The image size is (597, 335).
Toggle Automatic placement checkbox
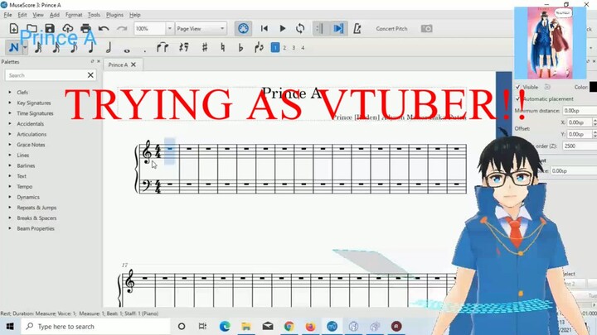[517, 98]
